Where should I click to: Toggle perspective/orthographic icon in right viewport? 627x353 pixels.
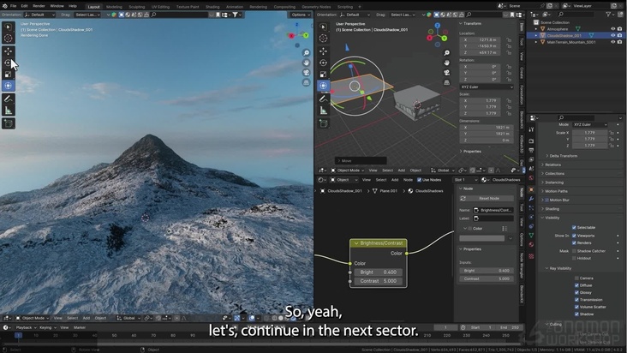(x=446, y=82)
